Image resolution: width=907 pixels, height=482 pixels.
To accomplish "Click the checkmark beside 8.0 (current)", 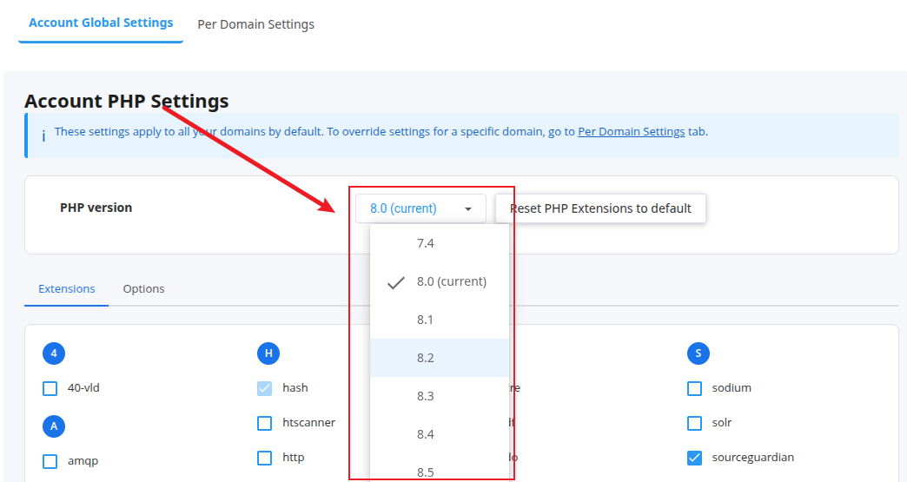I will coord(396,282).
